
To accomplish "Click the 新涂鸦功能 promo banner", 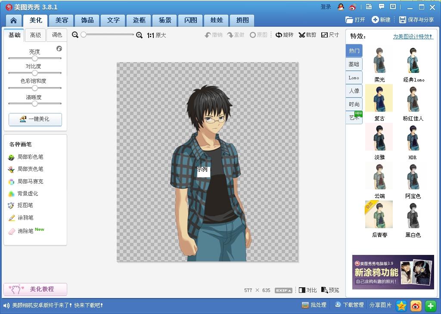I will pos(393,272).
